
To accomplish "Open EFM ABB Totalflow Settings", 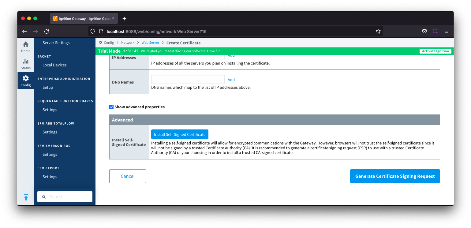I will (50, 132).
